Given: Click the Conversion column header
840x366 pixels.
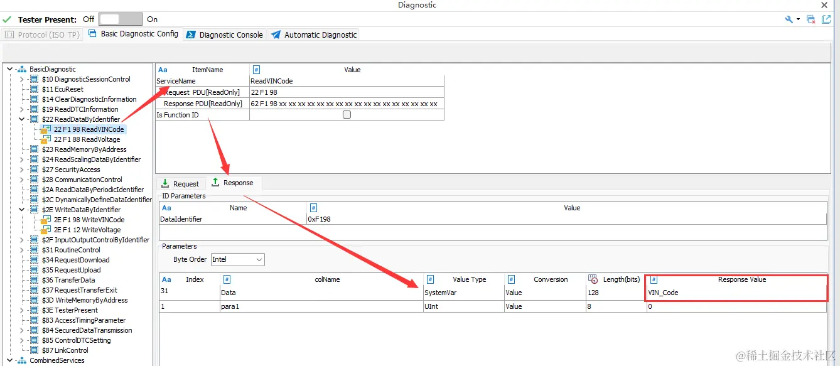Looking at the screenshot, I should coord(545,279).
